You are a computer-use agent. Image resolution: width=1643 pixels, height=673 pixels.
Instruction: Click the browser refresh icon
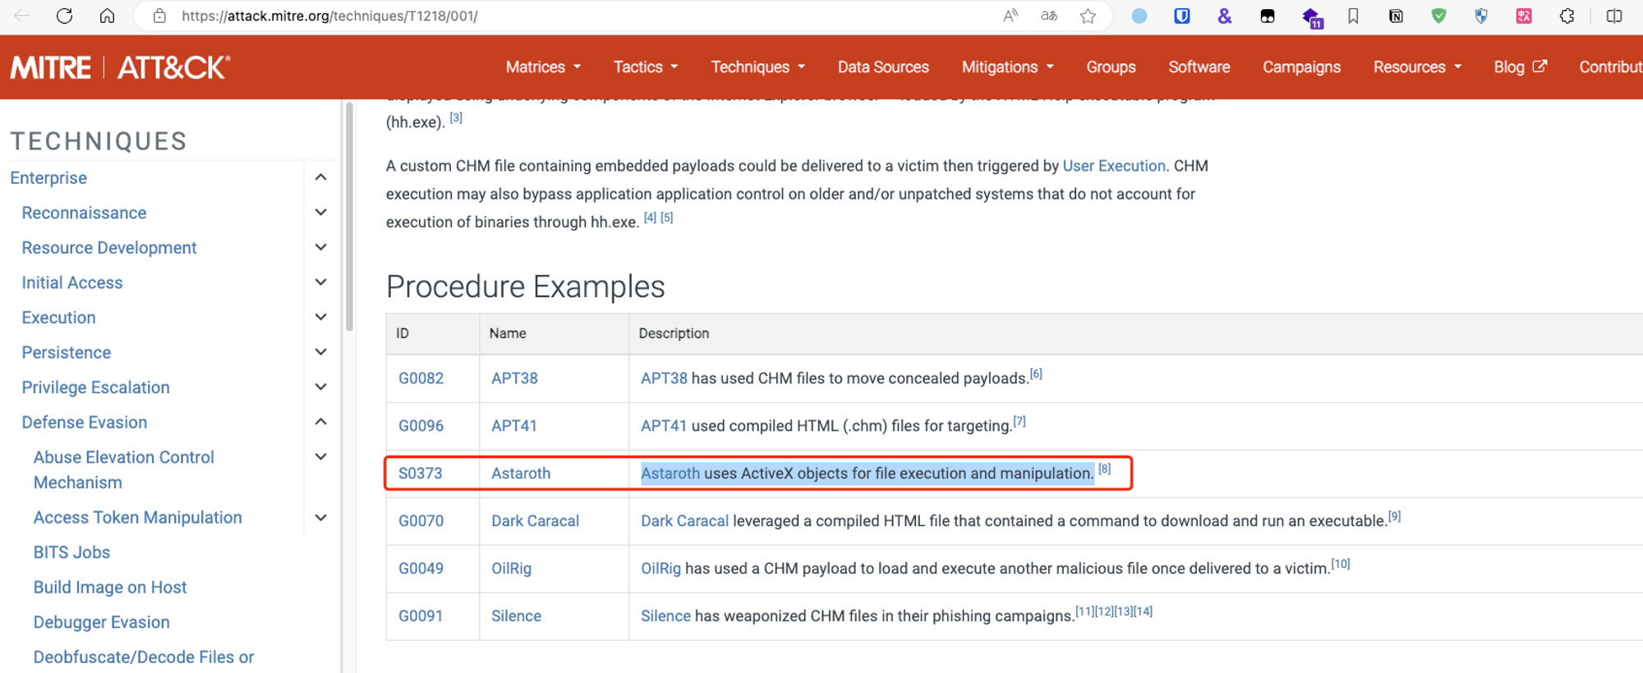pos(64,16)
